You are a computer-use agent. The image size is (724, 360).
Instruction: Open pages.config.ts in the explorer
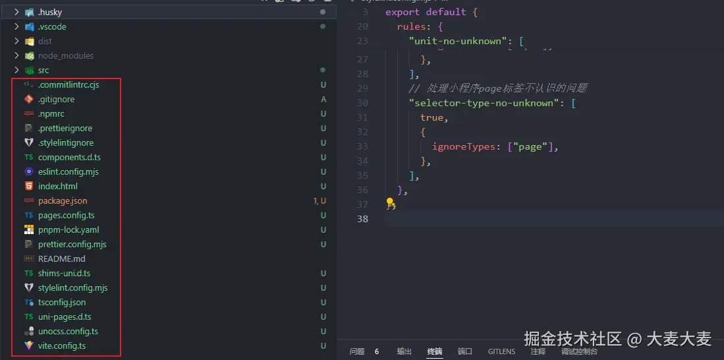(x=67, y=216)
